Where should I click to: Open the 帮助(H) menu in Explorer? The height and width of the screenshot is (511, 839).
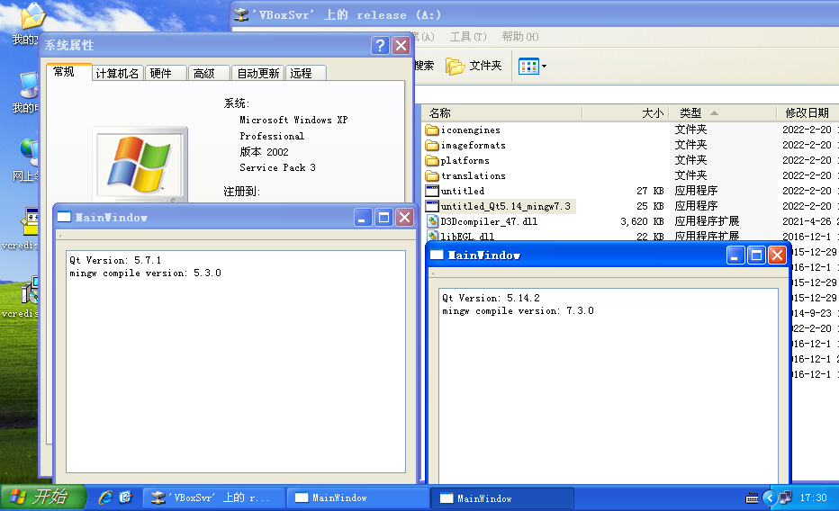520,37
